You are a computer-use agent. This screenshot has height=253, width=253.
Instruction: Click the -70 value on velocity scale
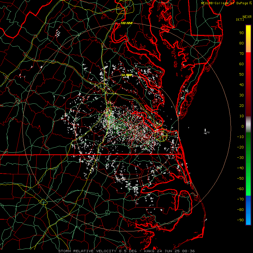(x=240, y=199)
